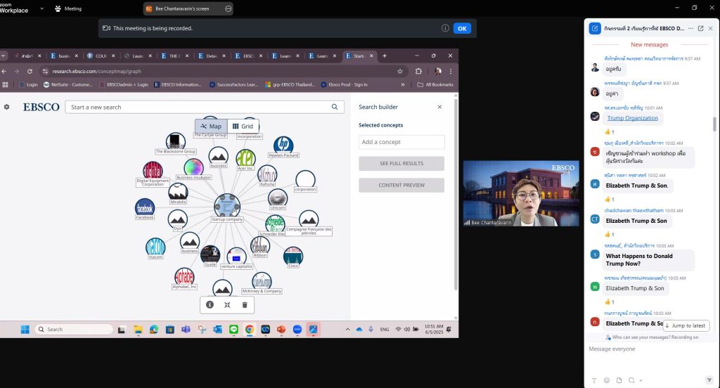Viewport: 720px width, 388px height.
Task: Click the LINE app taskbar icon
Action: 233,329
